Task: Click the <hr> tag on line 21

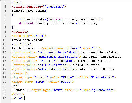Action: pos(15,86)
